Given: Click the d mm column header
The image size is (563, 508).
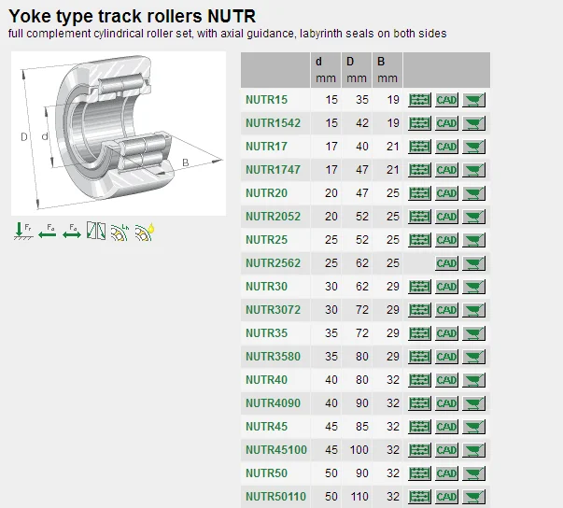Looking at the screenshot, I should click(x=326, y=70).
